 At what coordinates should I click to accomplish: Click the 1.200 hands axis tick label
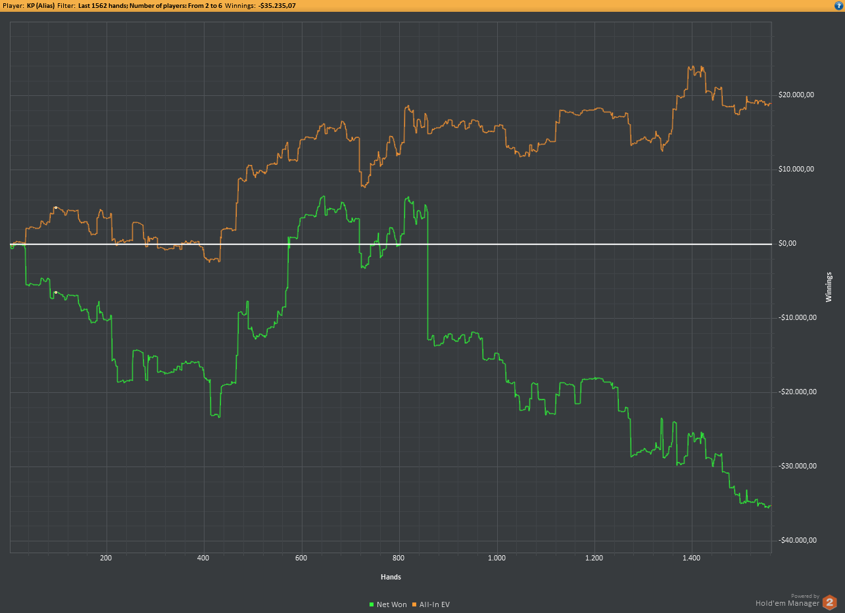[594, 558]
